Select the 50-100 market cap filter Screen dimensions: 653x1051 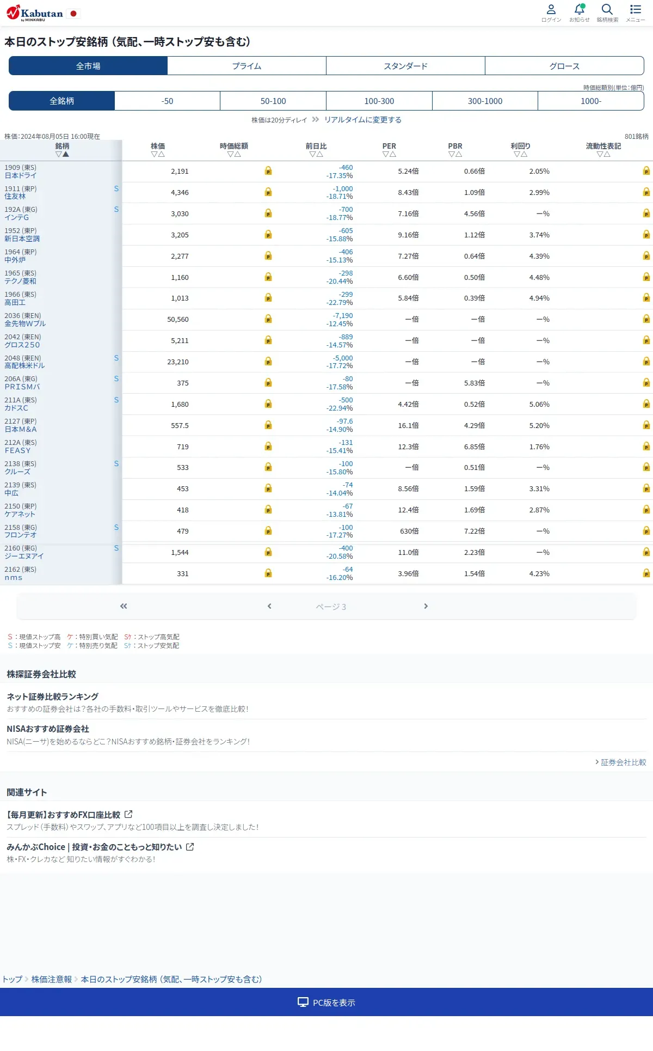pyautogui.click(x=273, y=101)
